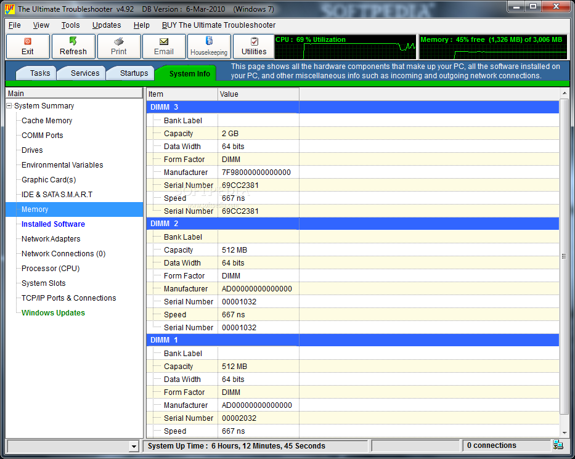
Task: Click serial number 00002032
Action: [239, 418]
